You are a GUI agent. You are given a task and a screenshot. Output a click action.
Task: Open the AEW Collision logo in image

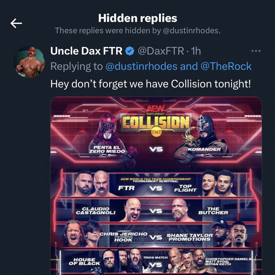point(156,121)
